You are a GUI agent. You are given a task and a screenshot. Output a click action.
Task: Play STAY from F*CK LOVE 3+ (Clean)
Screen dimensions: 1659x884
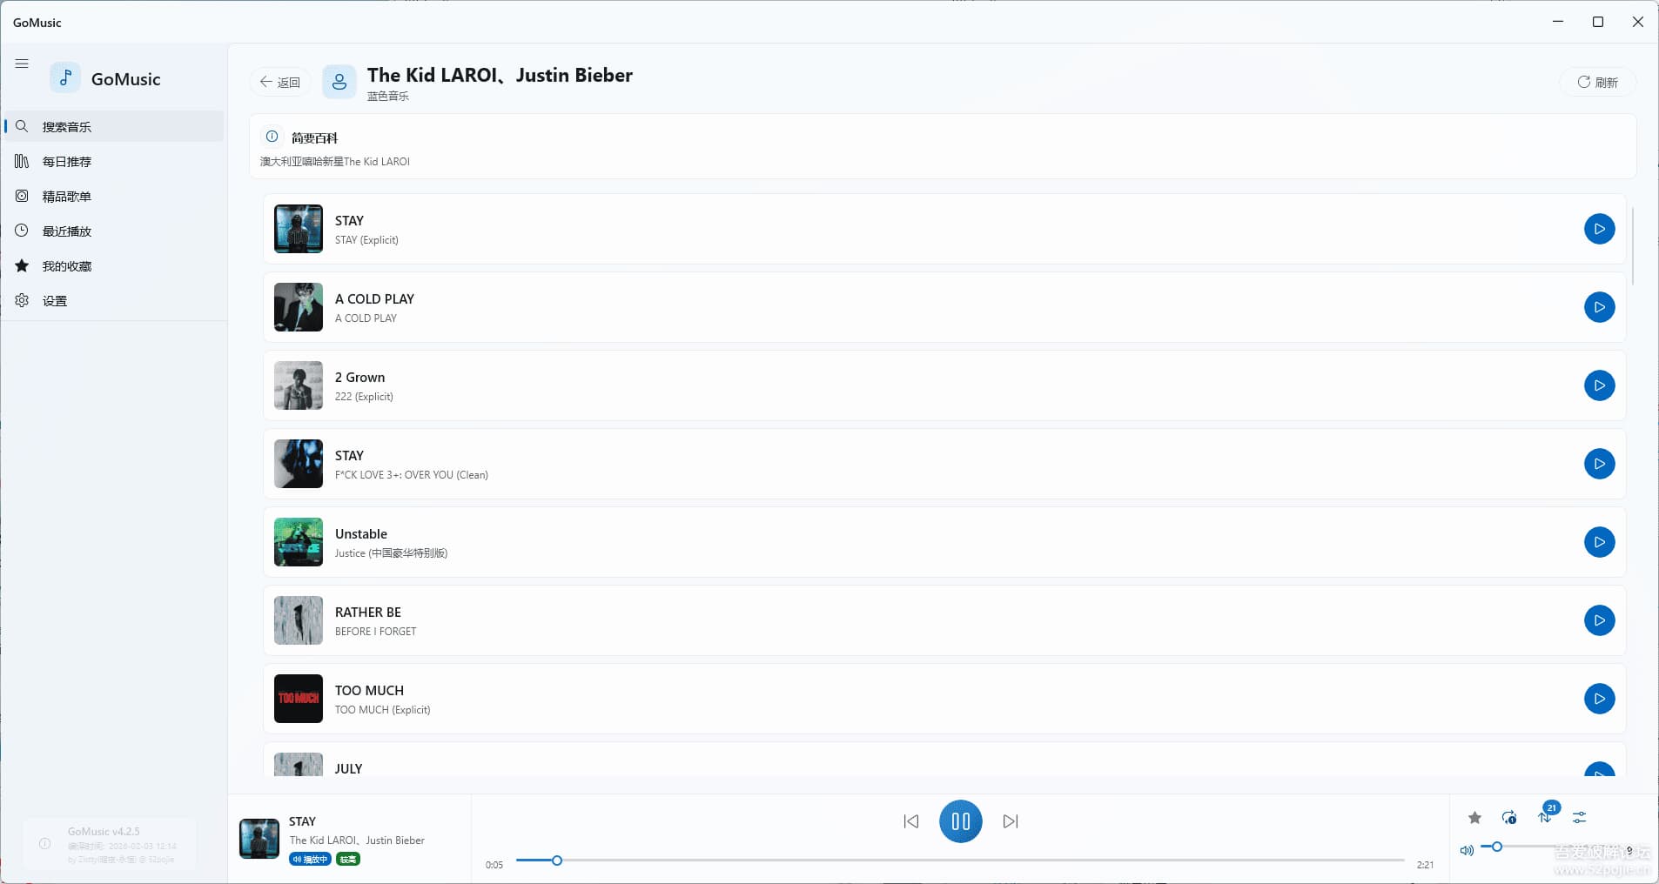(1599, 464)
